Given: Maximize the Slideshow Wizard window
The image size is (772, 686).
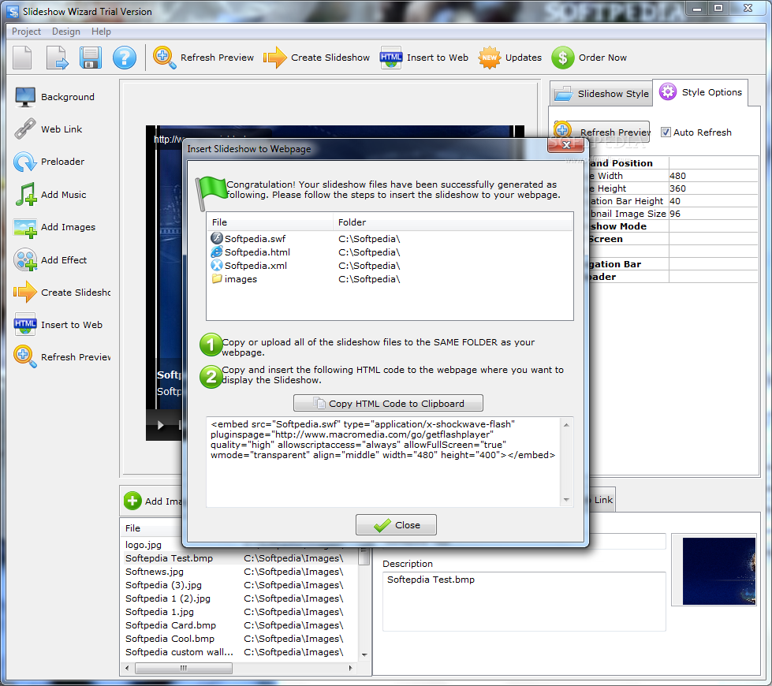Looking at the screenshot, I should click(x=718, y=8).
